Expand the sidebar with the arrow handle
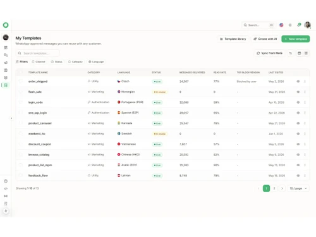Image resolution: width=316 pixels, height=237 pixels. 11,118
